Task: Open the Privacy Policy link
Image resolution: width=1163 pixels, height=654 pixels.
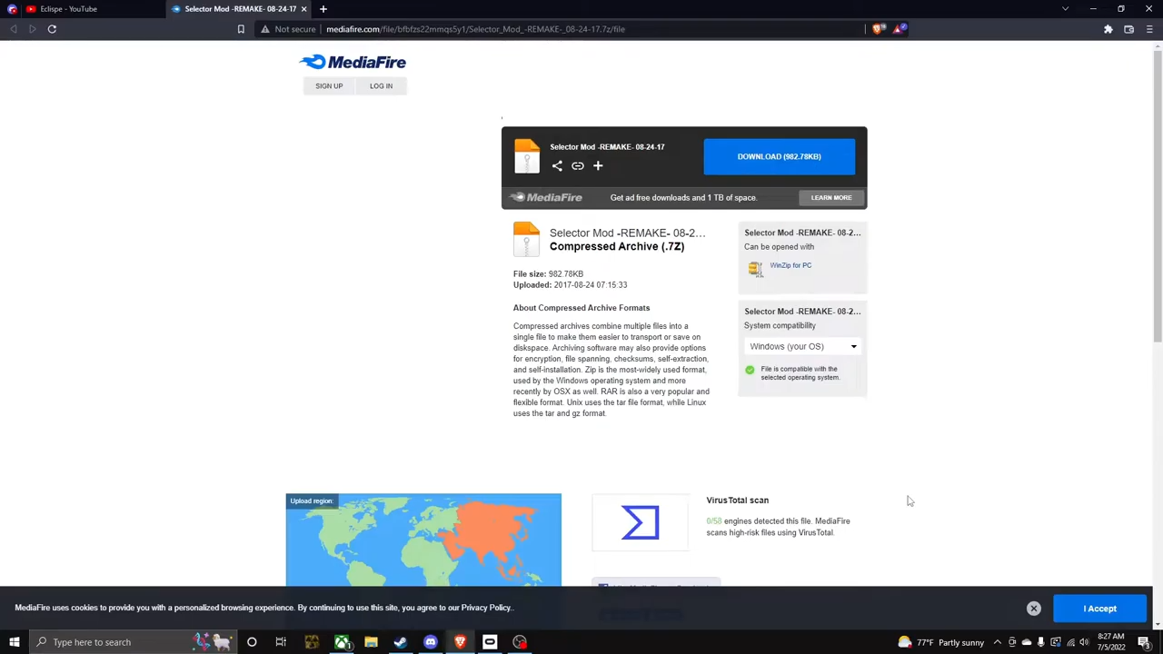Action: pos(486,608)
